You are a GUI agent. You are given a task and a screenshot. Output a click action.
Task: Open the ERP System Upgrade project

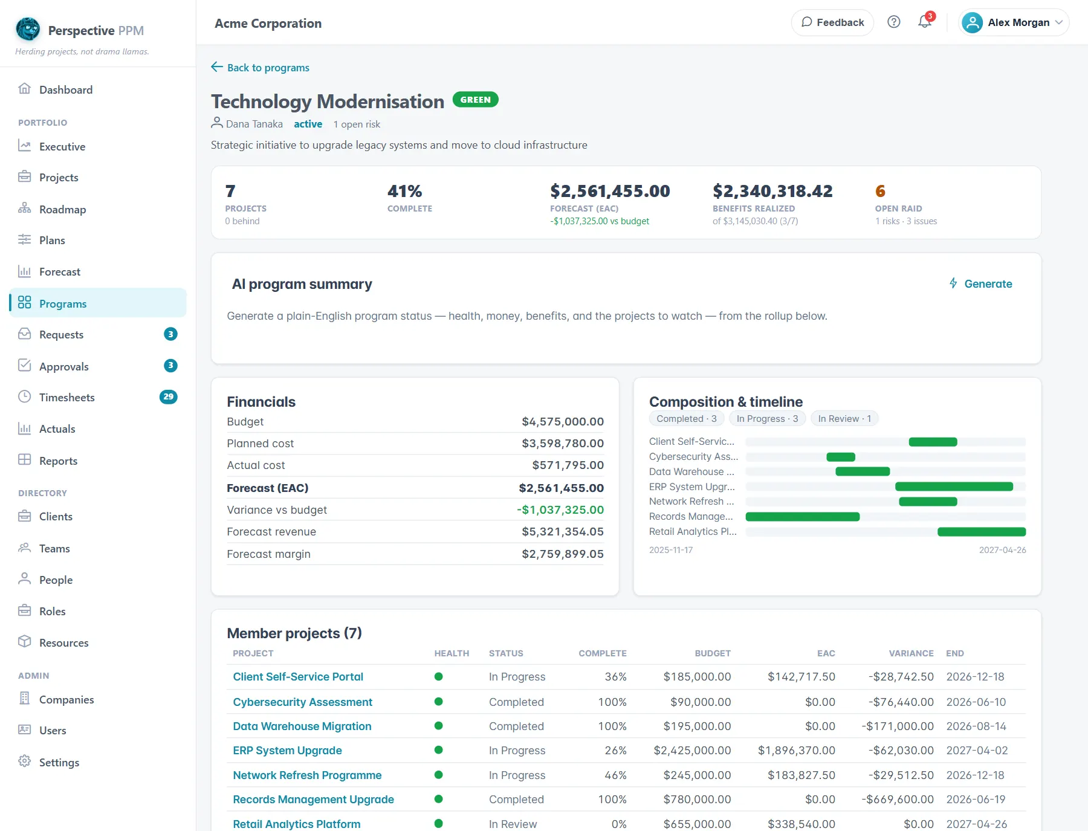pos(288,750)
